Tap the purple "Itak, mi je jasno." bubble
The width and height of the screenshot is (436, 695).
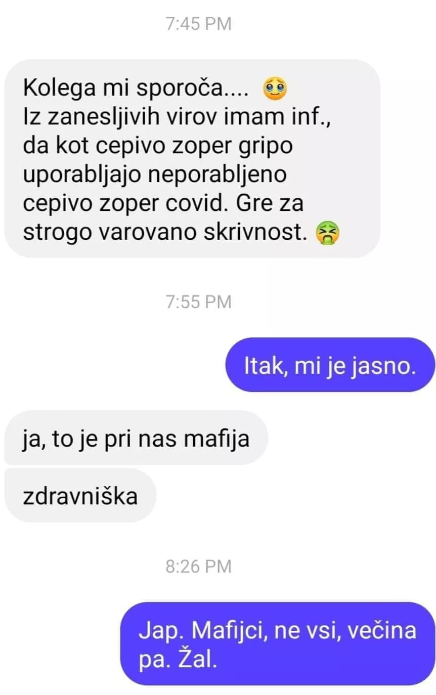click(330, 365)
